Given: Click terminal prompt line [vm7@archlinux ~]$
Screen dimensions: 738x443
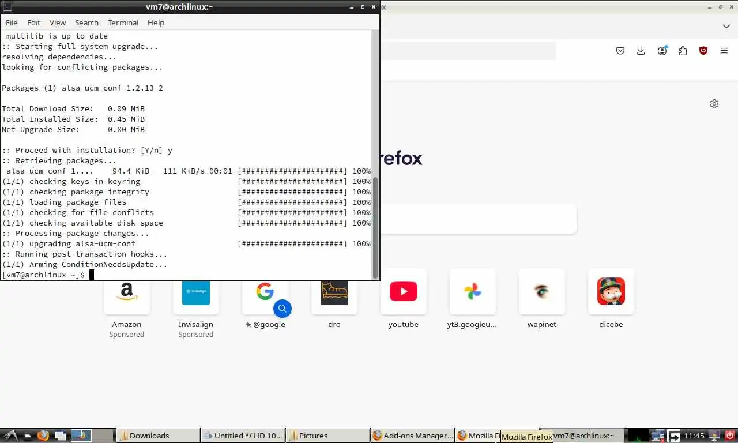Looking at the screenshot, I should point(43,275).
